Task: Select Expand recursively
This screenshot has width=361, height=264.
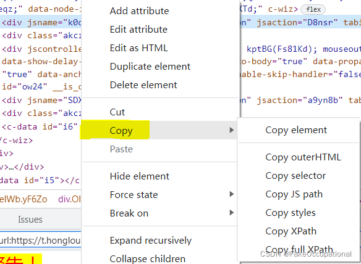Action: pyautogui.click(x=151, y=241)
